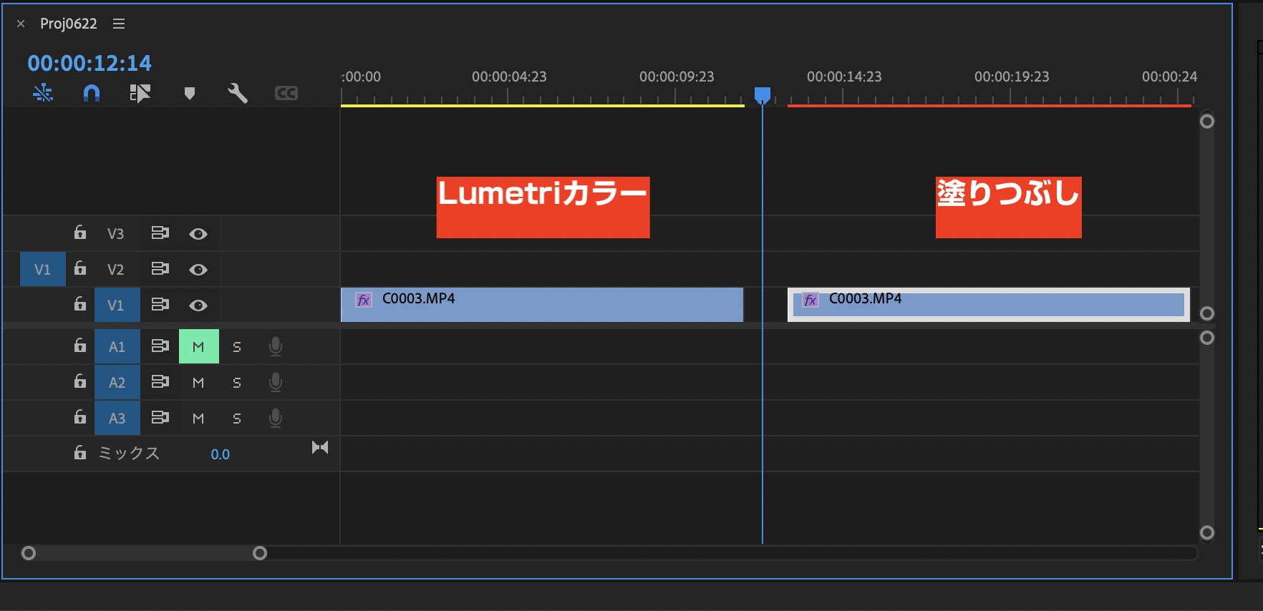Toggle V1 track targeting button

click(117, 305)
